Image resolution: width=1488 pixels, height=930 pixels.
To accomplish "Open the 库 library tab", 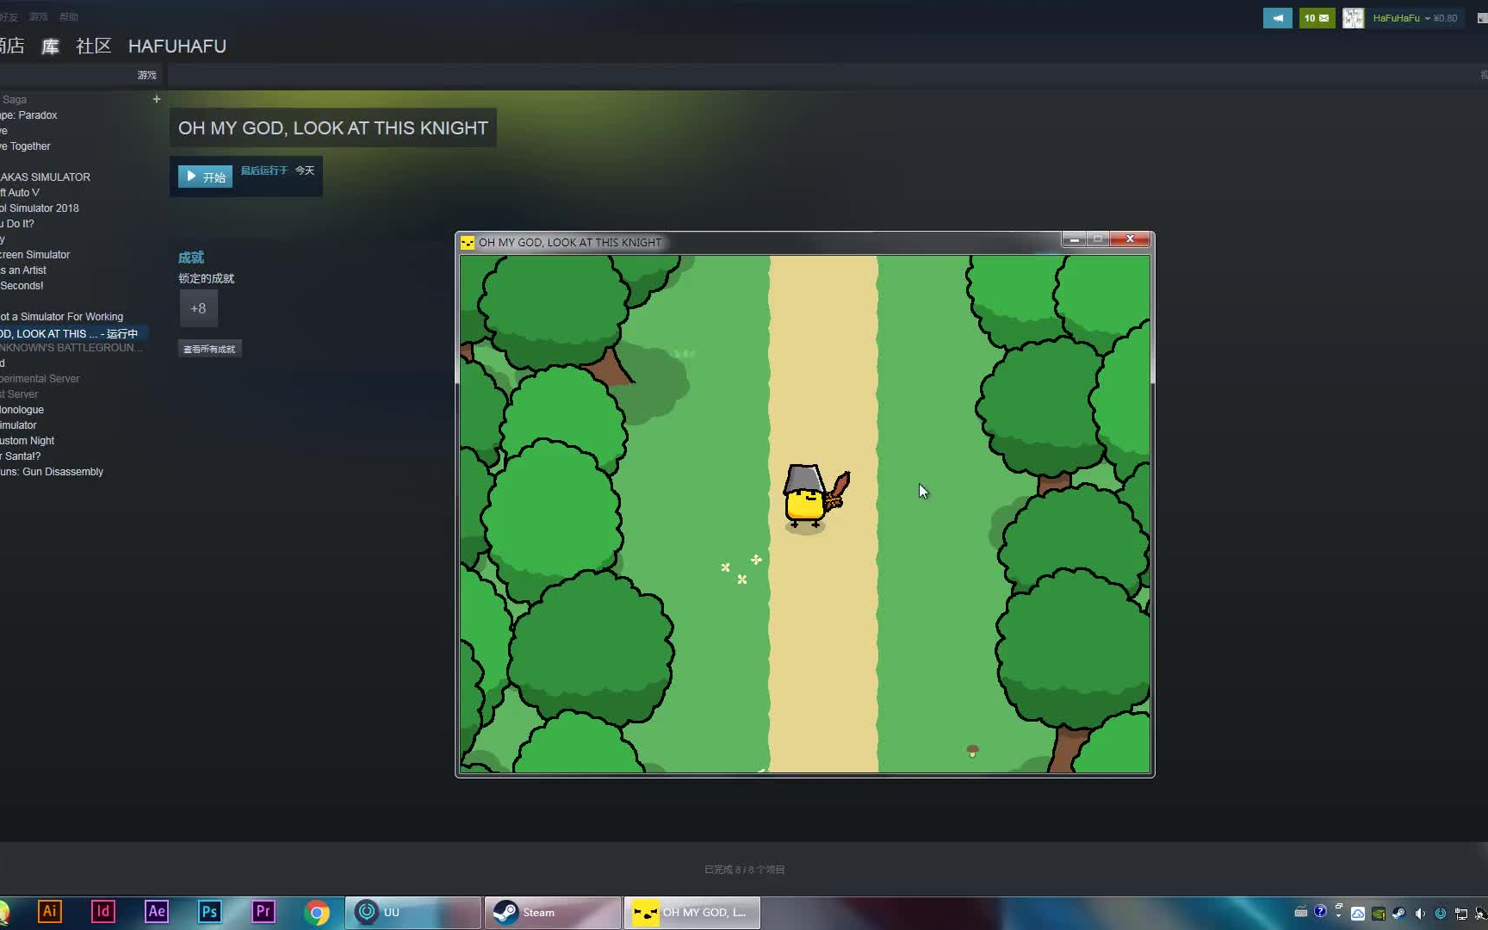I will tap(51, 46).
